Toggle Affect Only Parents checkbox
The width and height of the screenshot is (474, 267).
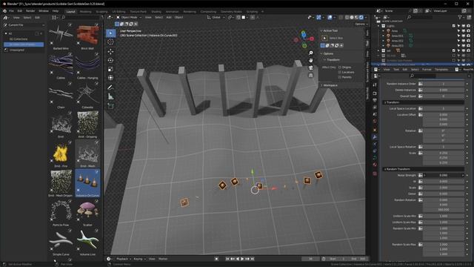coord(340,77)
